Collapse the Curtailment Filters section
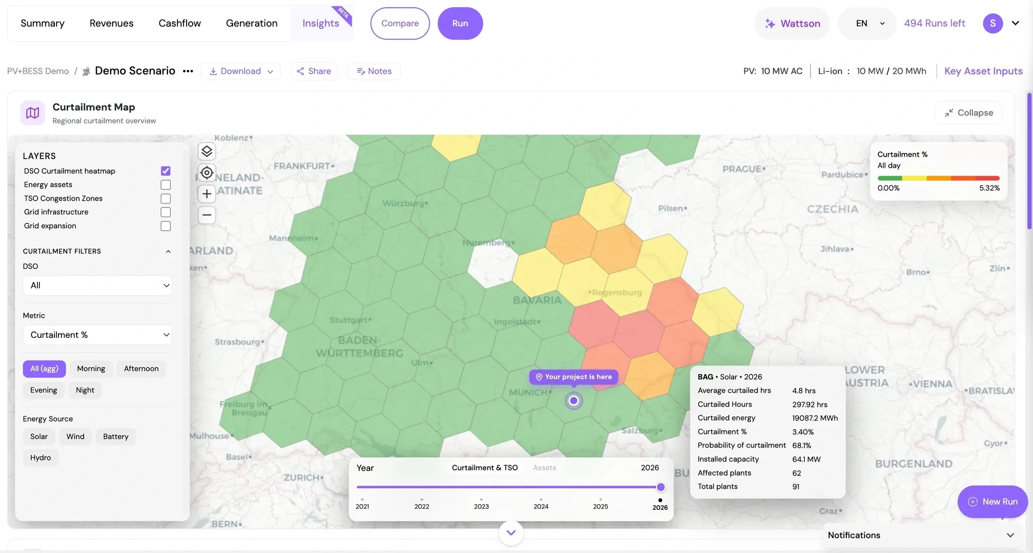The width and height of the screenshot is (1033, 553). (x=168, y=251)
